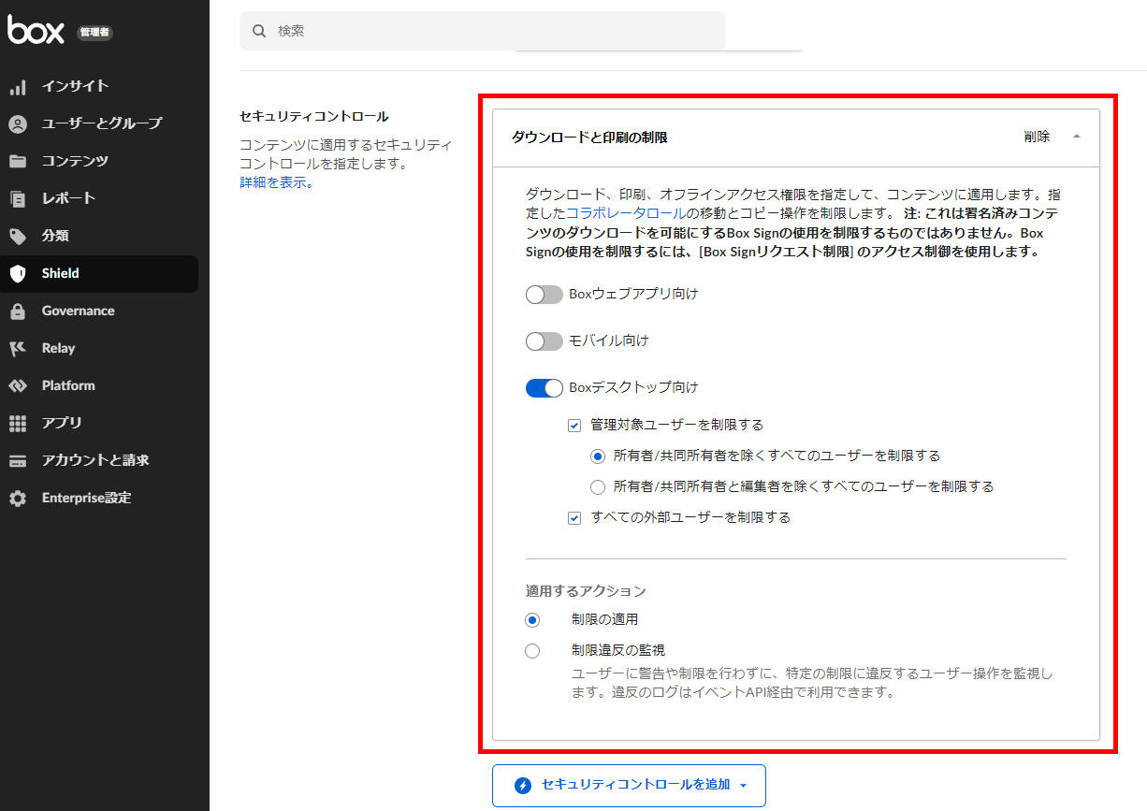Click the セキュリティコントロール heading text
The width and height of the screenshot is (1147, 811).
pos(313,117)
